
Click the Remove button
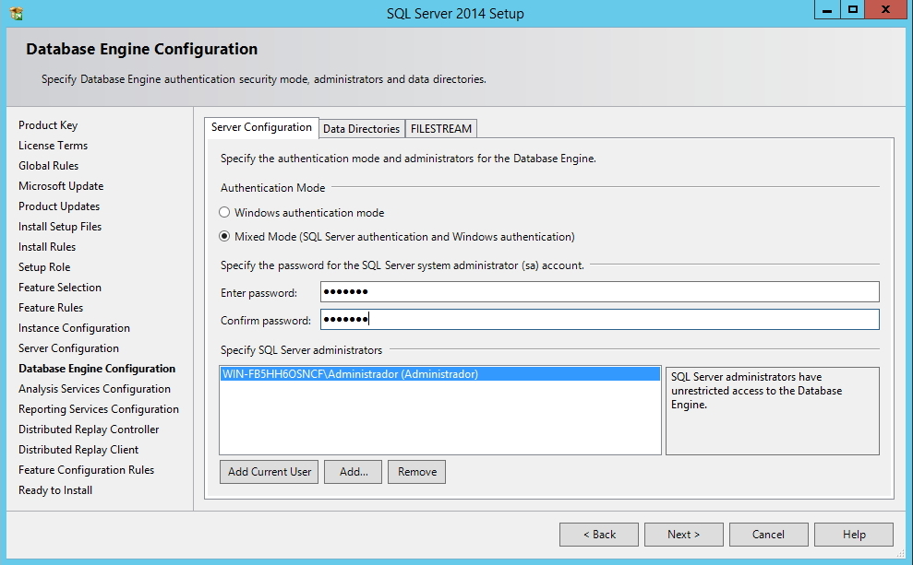coord(417,472)
